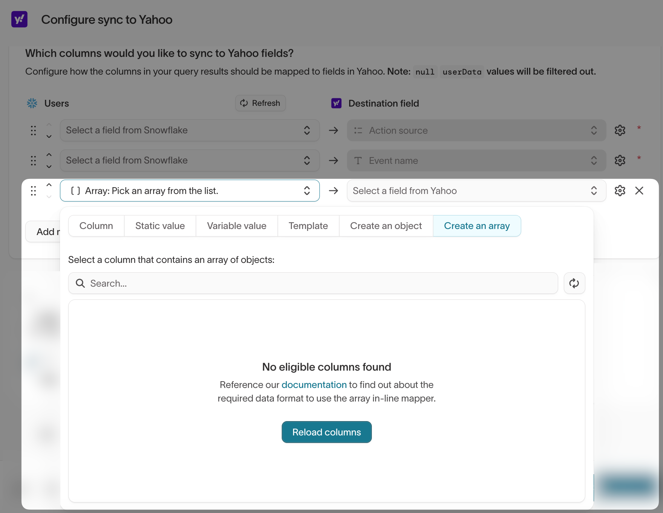Image resolution: width=663 pixels, height=513 pixels.
Task: Click the 'Configure sync to Yahoo' title
Action: [107, 20]
